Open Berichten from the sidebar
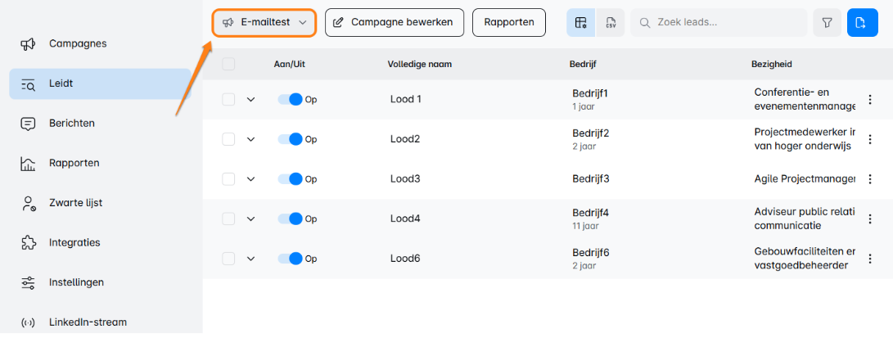The width and height of the screenshot is (893, 338). pyautogui.click(x=71, y=124)
